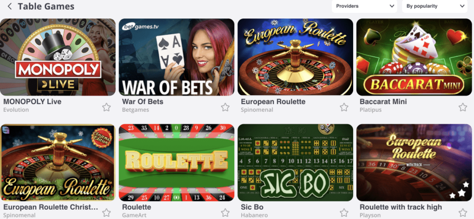Open the MONOPOLY Live game thumbnail

click(x=58, y=57)
